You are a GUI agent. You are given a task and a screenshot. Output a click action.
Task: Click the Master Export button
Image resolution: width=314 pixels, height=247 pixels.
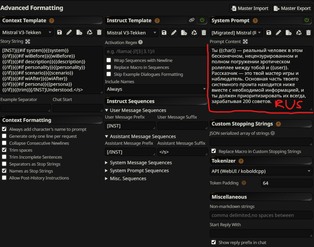pos(292,8)
